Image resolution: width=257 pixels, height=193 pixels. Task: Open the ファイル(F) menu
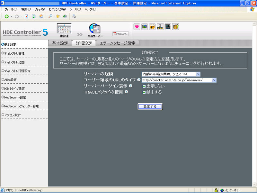coord(11,9)
